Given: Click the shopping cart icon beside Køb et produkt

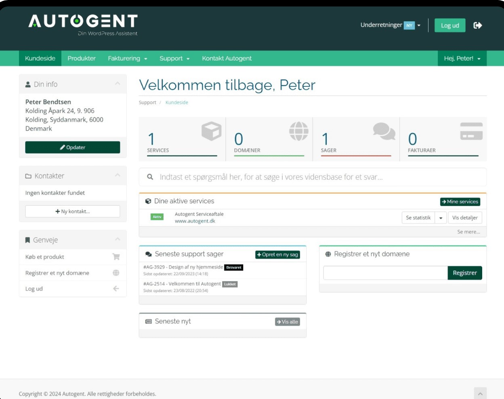Looking at the screenshot, I should 116,257.
